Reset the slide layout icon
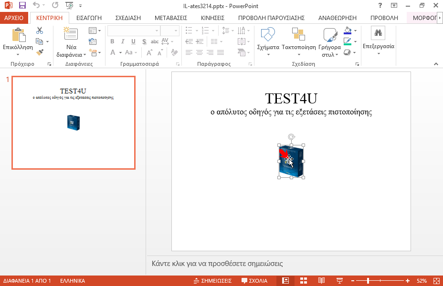This screenshot has height=286, width=443. tap(93, 42)
